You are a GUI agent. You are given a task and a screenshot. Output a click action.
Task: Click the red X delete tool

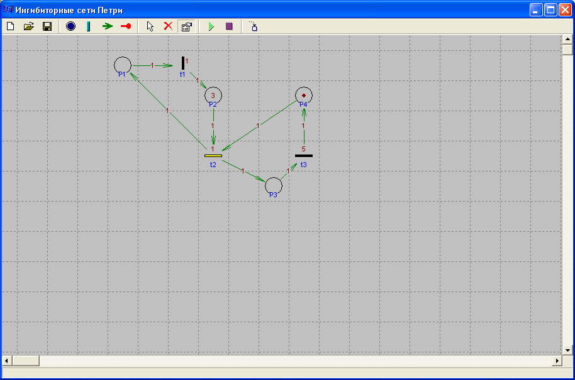(168, 26)
